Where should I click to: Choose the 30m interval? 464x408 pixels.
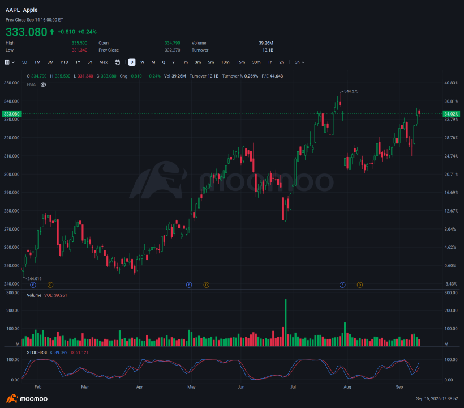pos(256,62)
